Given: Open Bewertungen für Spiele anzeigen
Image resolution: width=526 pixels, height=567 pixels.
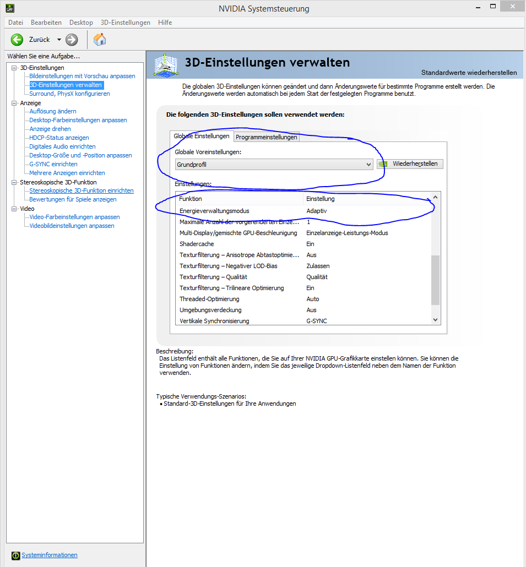Looking at the screenshot, I should [x=73, y=199].
